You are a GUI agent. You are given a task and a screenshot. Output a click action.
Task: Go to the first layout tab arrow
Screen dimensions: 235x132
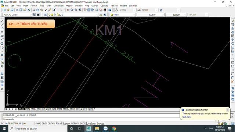6,109
